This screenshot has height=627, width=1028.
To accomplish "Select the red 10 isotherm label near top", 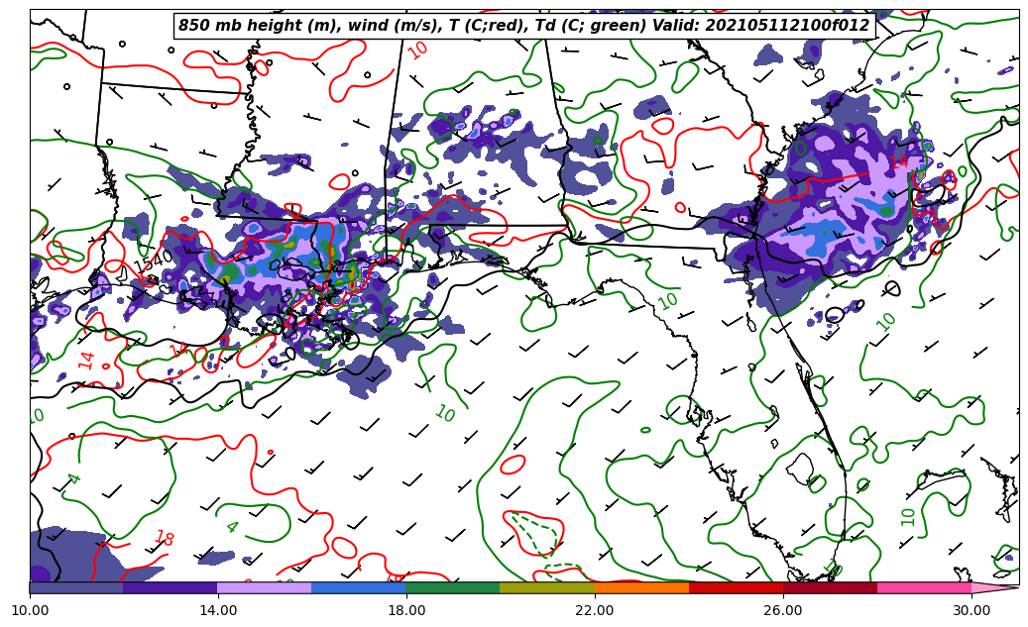I will click(x=418, y=50).
